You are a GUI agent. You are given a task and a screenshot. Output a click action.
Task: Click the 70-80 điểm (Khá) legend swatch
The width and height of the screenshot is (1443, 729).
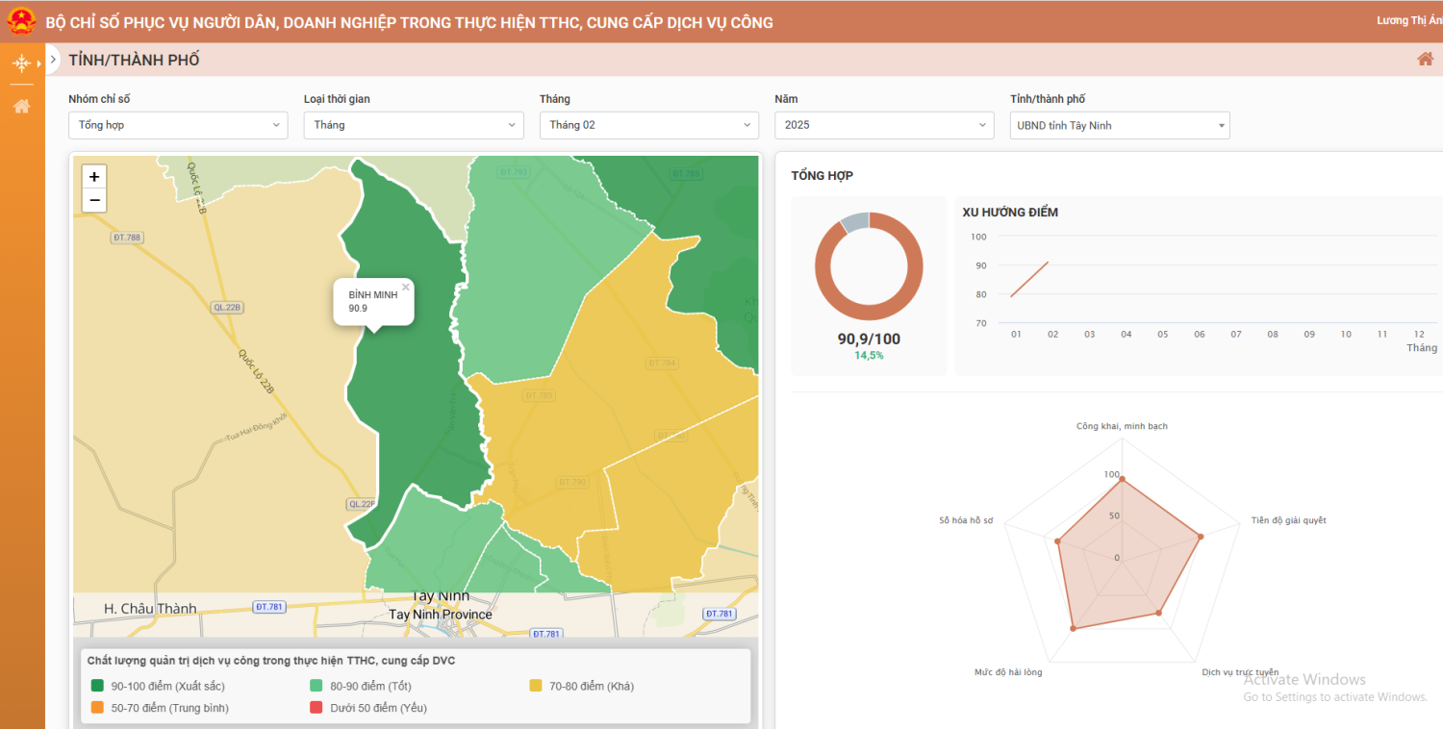(x=536, y=686)
